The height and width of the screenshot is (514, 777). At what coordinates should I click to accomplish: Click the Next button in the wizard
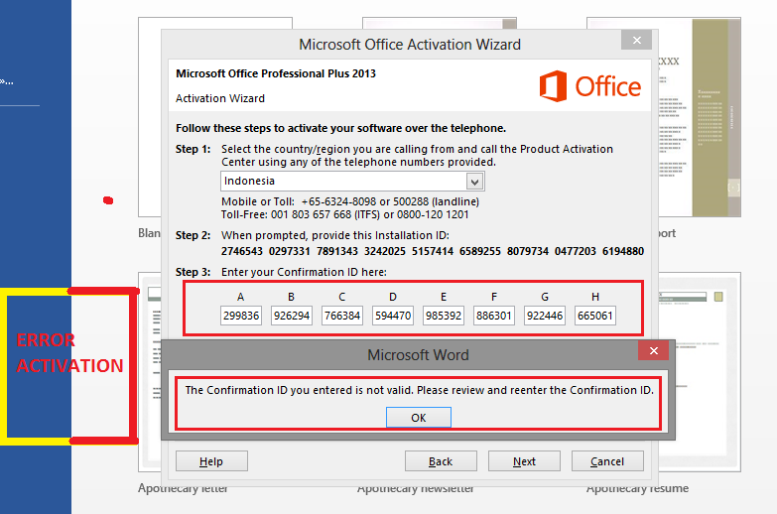[x=524, y=461]
